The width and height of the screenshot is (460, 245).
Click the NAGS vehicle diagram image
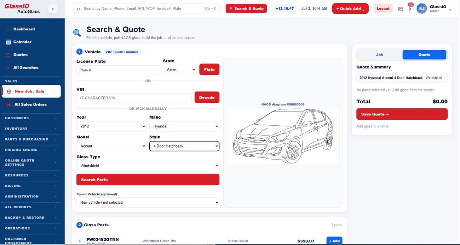pos(283,136)
